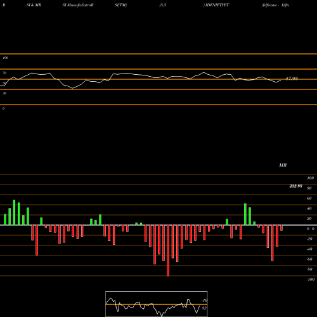317x317 pixels.
Task: Click the value label above MR axis 80
Action: [x=295, y=186]
